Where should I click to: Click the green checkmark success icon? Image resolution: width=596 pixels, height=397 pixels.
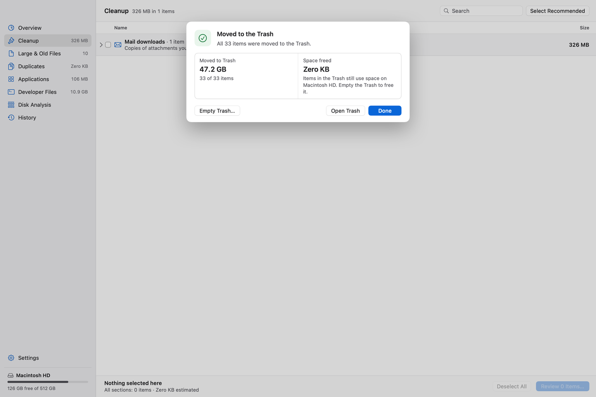click(203, 38)
